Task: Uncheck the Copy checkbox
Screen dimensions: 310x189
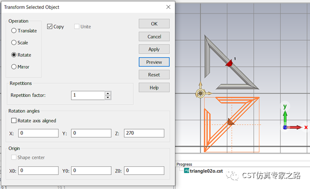Action: click(50, 26)
